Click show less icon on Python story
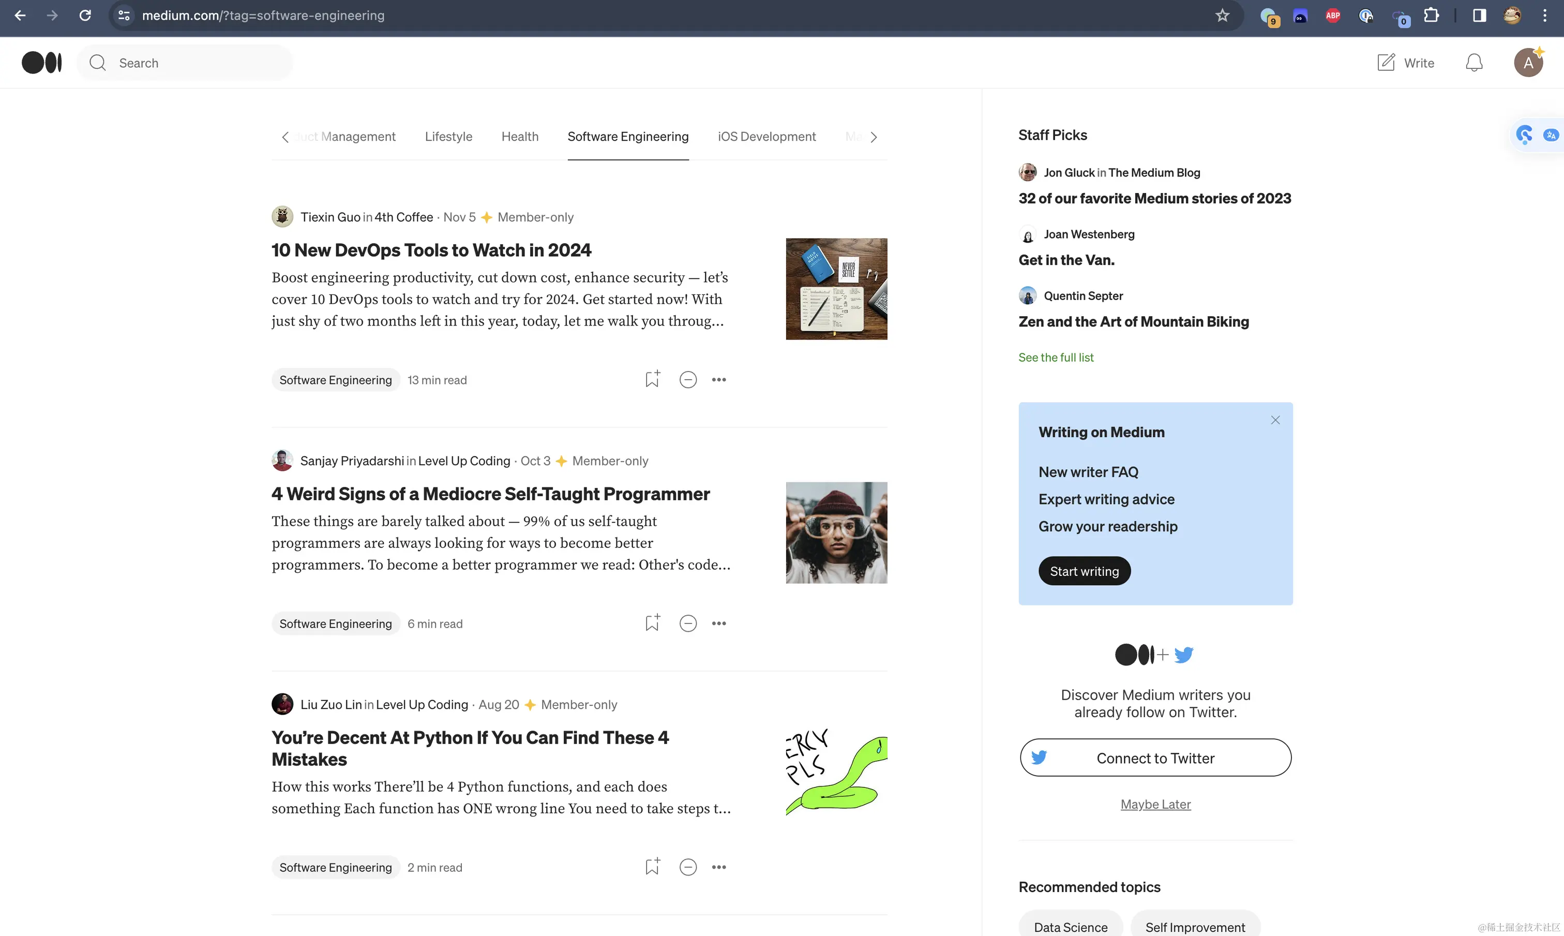The height and width of the screenshot is (936, 1564). click(688, 867)
